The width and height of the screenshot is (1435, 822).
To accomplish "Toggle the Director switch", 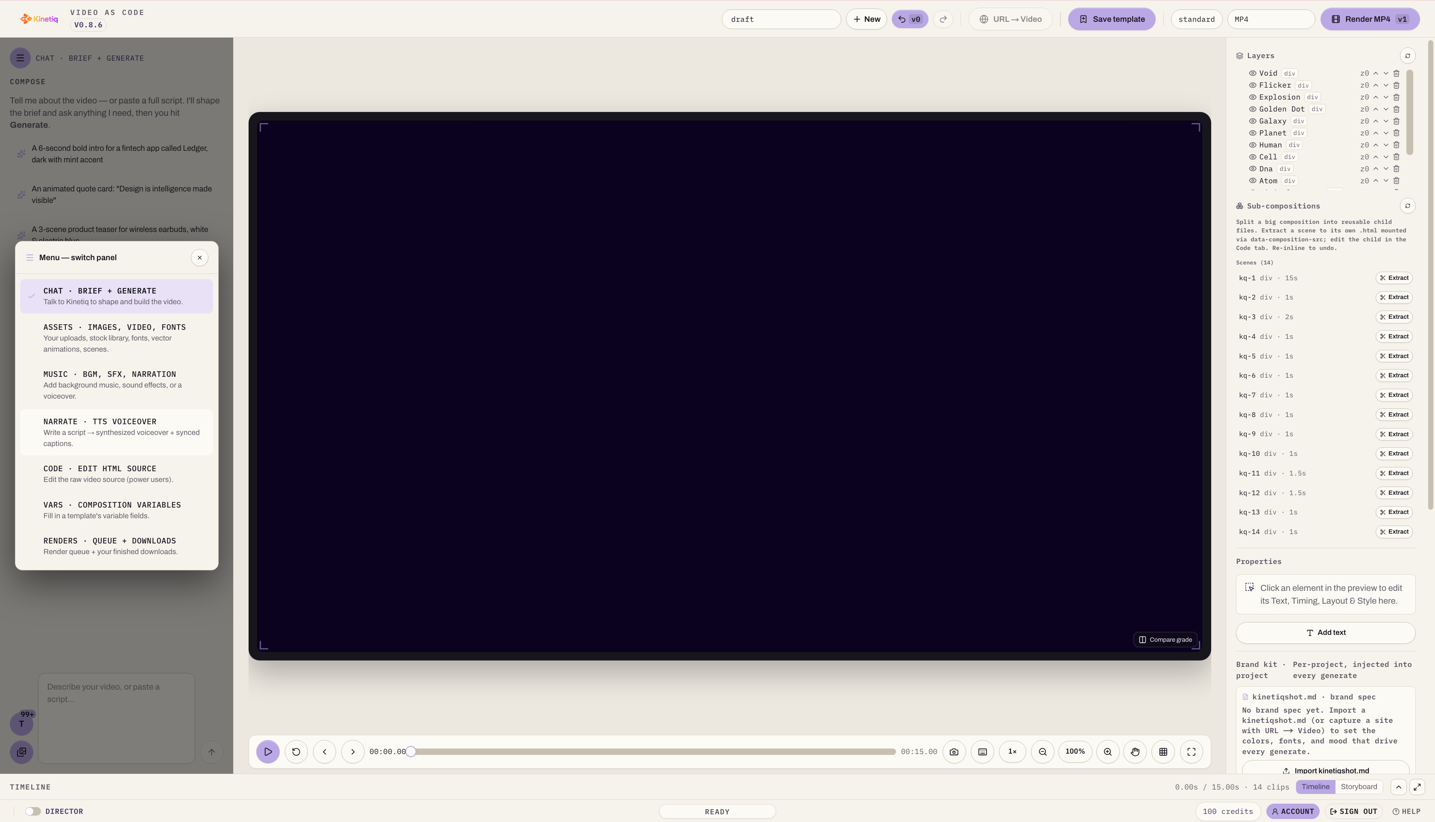I will pos(33,811).
